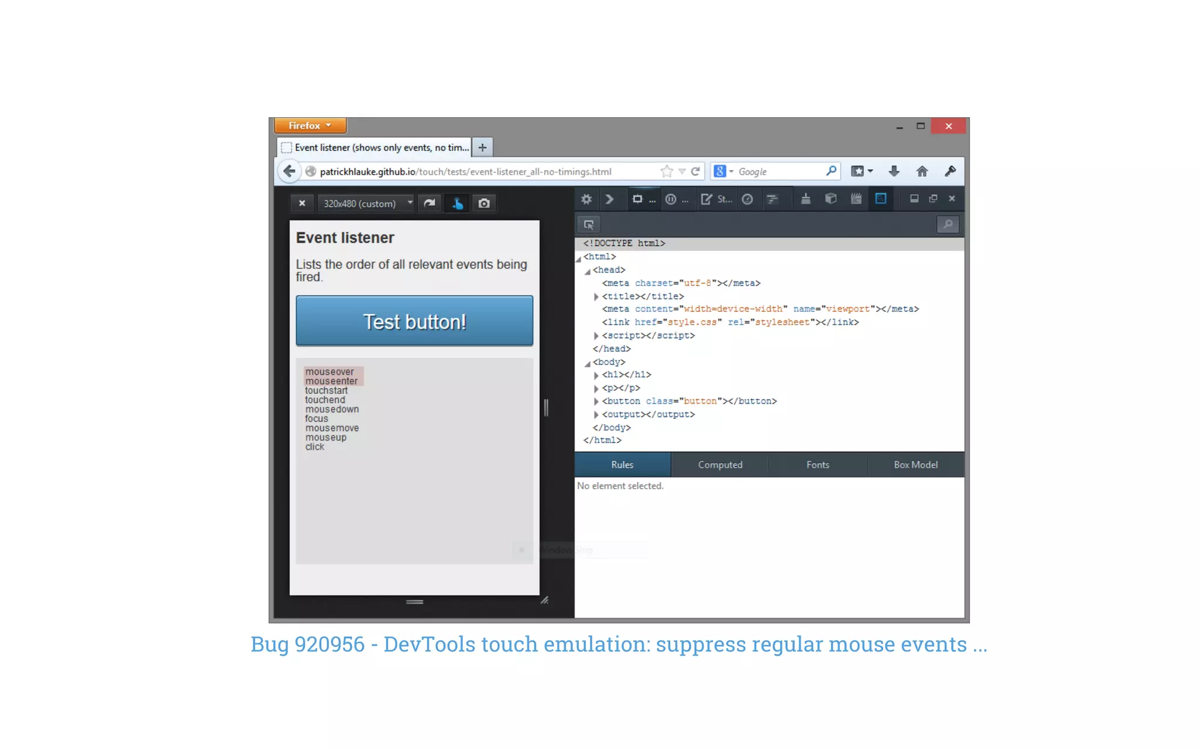1201x750 pixels.
Task: Open the search engine selector dropdown
Action: [724, 171]
